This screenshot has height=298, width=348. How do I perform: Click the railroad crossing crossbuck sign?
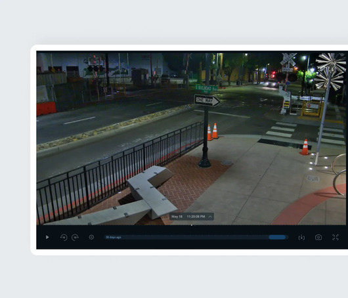pyautogui.click(x=288, y=59)
